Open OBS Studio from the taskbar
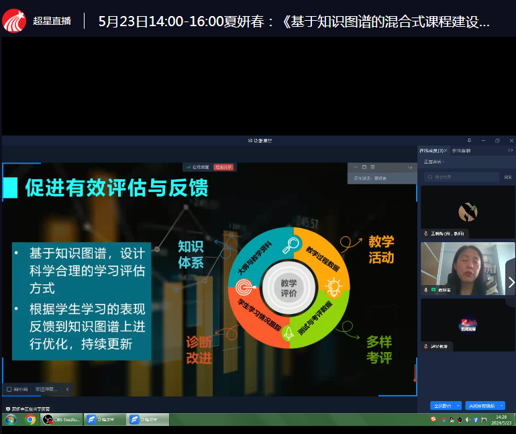 (x=61, y=419)
